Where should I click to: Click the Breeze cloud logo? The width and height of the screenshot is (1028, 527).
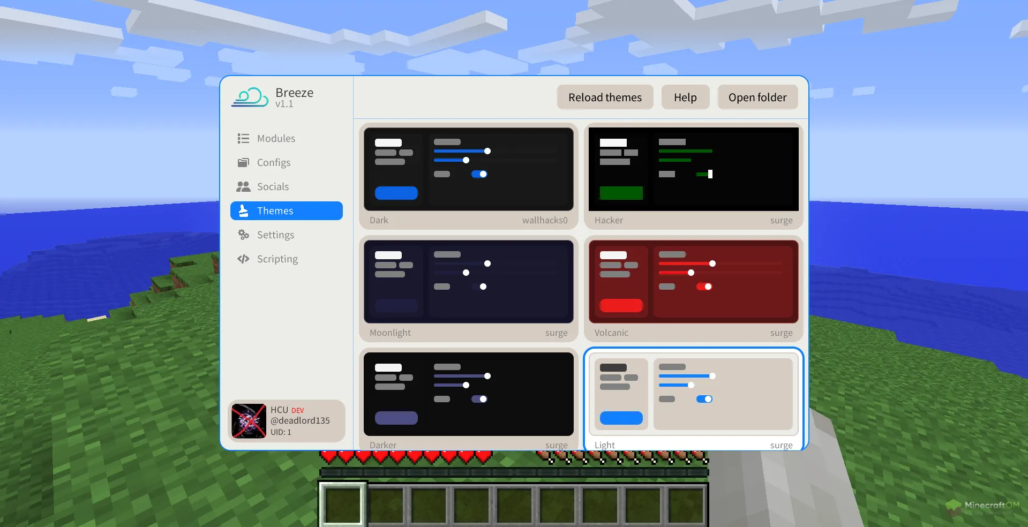pyautogui.click(x=250, y=97)
